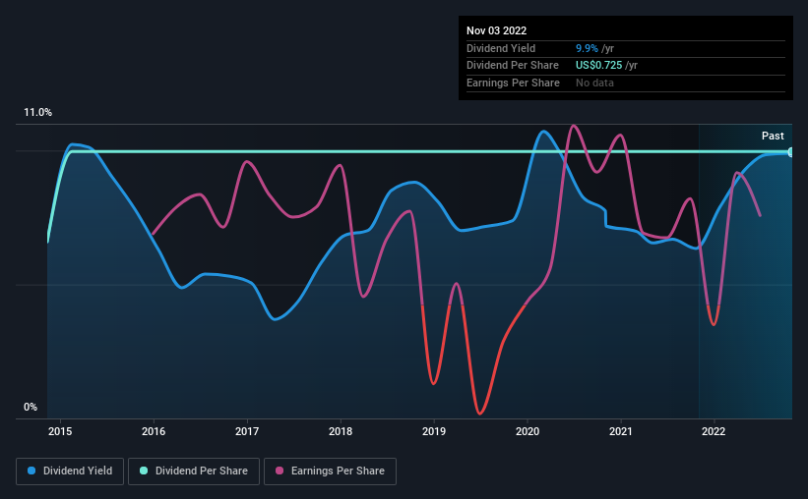Click the 0% y-axis label
Viewport: 808px width, 499px height.
coord(31,407)
